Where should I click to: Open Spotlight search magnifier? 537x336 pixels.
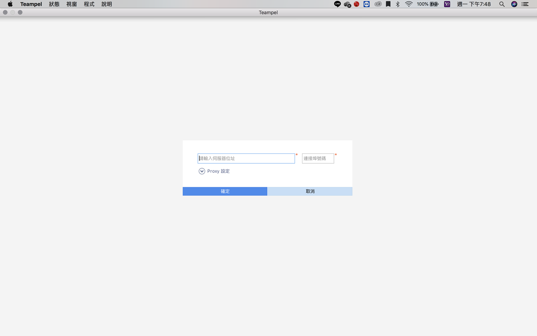[502, 4]
